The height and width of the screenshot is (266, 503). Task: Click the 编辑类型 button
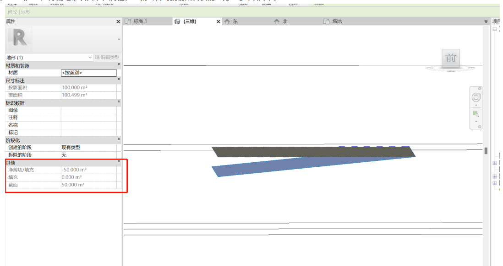pos(108,57)
